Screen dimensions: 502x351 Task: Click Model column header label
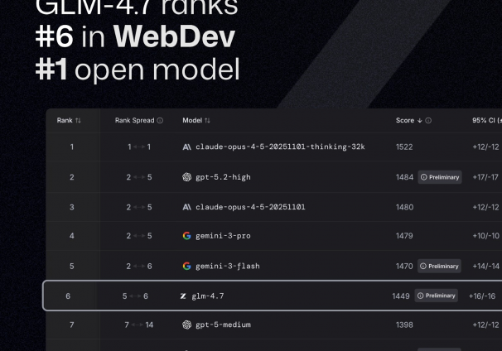click(x=192, y=121)
